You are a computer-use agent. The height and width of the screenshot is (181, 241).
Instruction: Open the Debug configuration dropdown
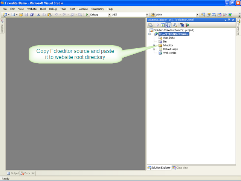coord(109,15)
